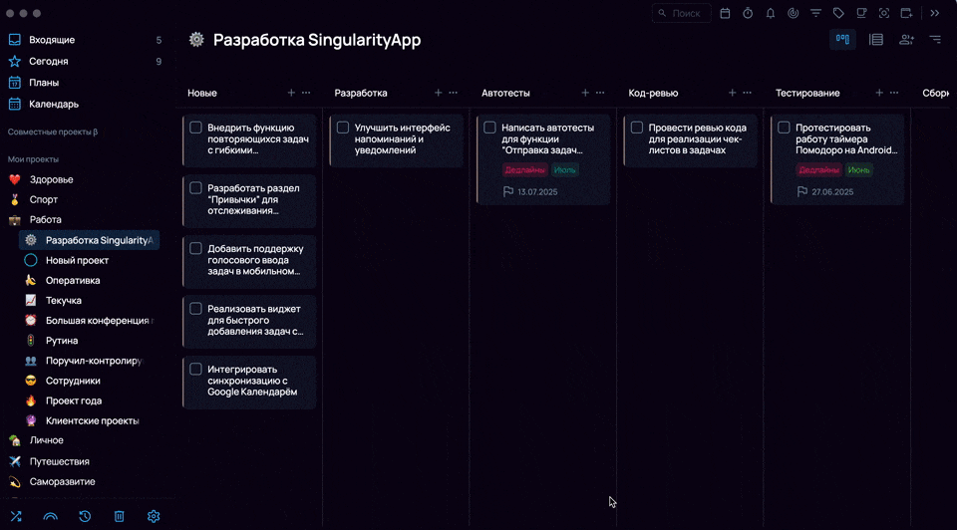Open the calendar icon in top toolbar
The image size is (957, 530).
pos(725,13)
